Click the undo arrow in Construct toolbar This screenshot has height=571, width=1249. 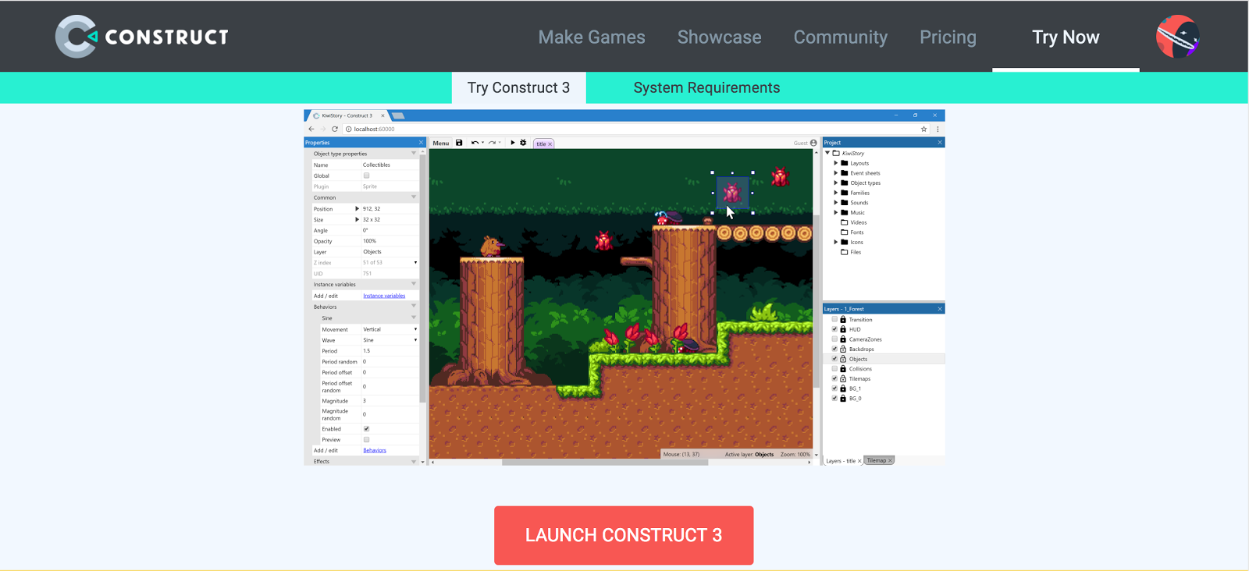[475, 143]
